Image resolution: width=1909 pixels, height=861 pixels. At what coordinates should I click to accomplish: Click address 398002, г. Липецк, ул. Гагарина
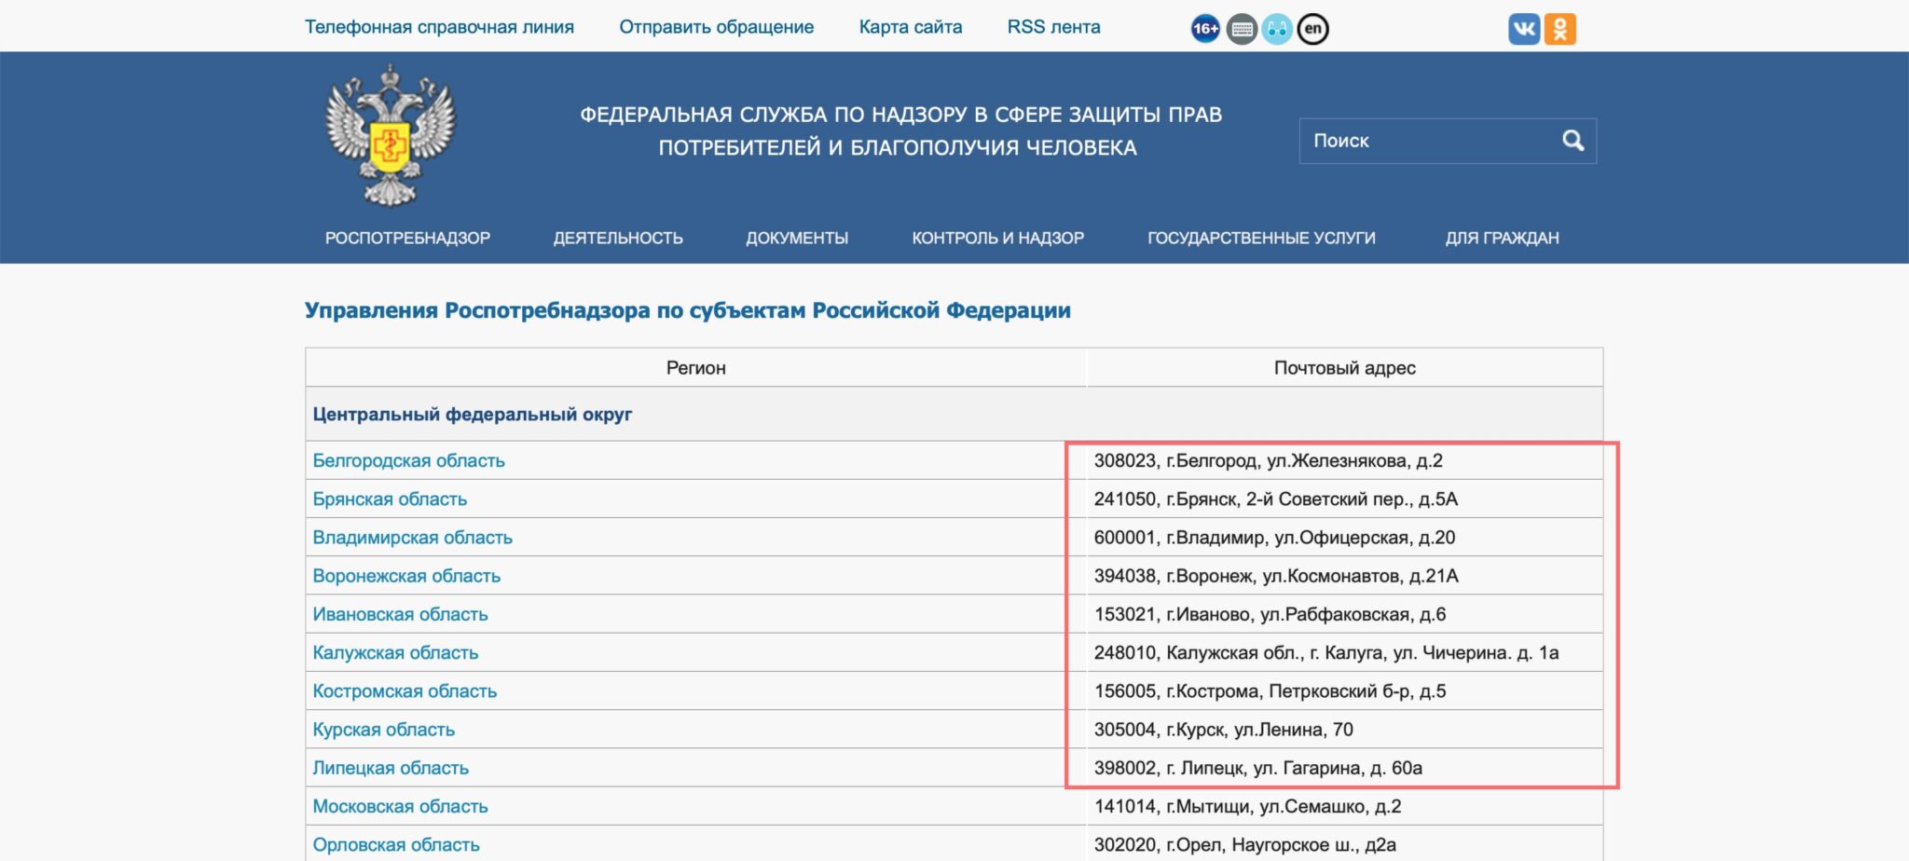(1257, 768)
